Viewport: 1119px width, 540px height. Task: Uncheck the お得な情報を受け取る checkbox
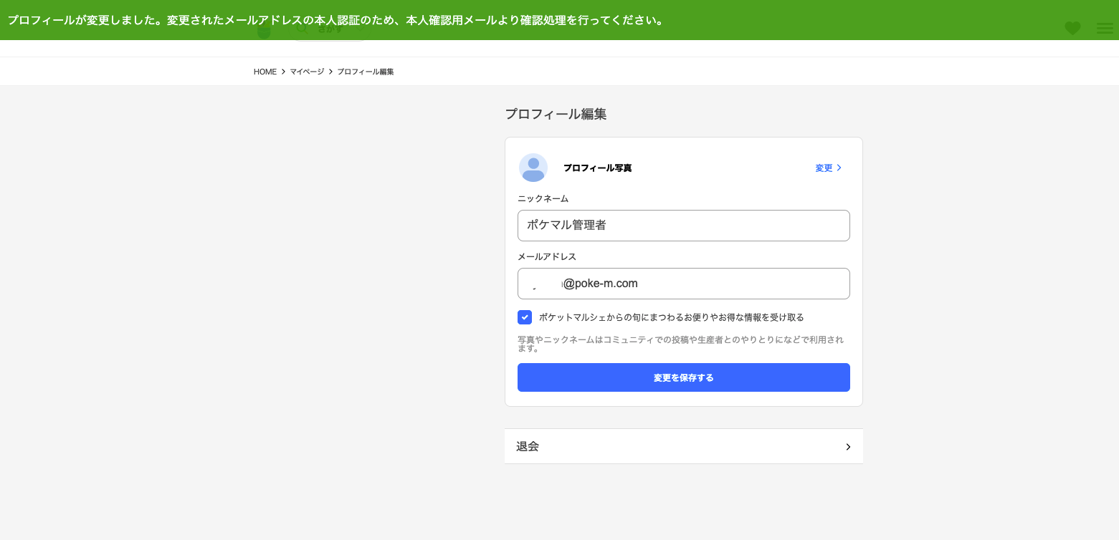(x=525, y=317)
